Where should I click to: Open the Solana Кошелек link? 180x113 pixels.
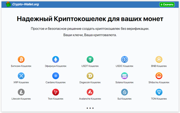(x=125, y=82)
